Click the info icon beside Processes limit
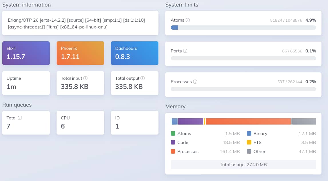The width and height of the screenshot is (328, 181). coord(195,82)
